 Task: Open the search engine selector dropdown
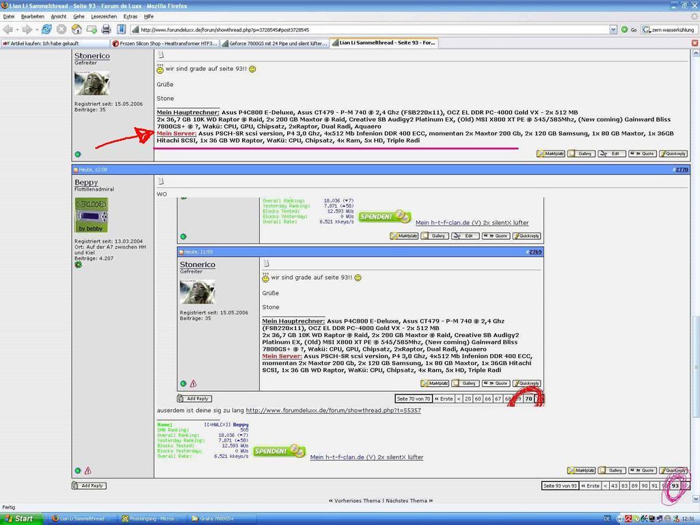[x=646, y=30]
